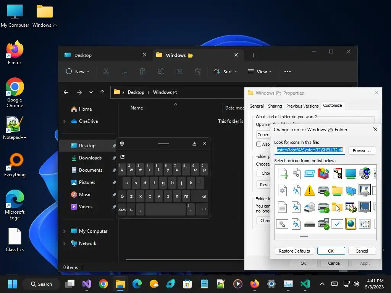Viewport: 391px width, 293px height.
Task: Confirm with OK in Change Icon dialog
Action: point(331,251)
